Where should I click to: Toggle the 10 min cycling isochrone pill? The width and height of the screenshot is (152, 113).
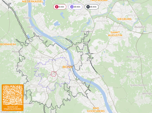75,7
